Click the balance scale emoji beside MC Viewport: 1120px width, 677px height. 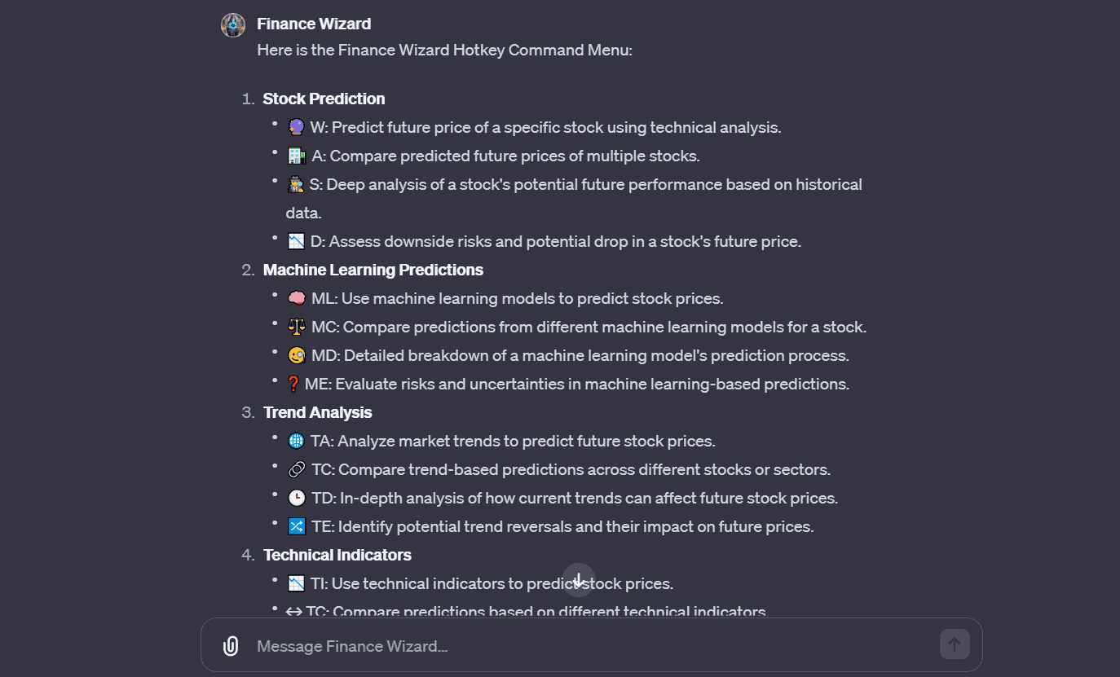coord(297,327)
